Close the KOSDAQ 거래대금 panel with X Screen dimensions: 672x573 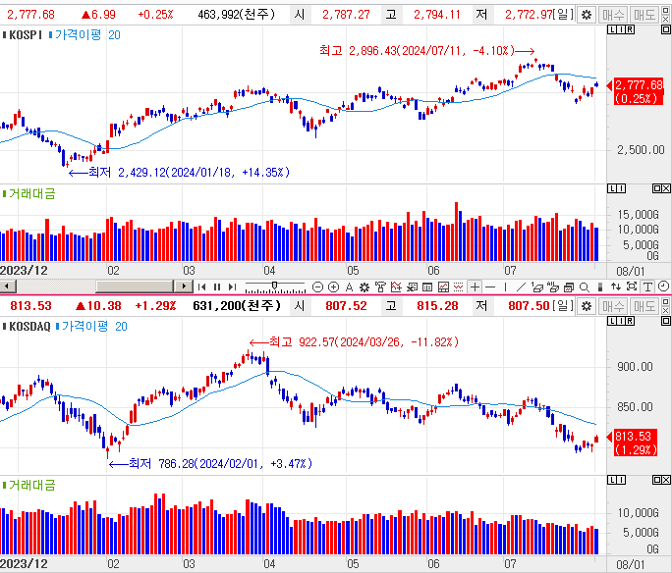coord(666,480)
